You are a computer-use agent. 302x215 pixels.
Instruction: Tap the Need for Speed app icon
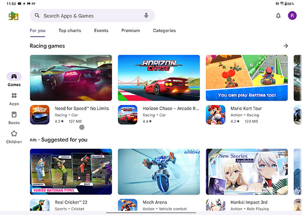point(40,115)
